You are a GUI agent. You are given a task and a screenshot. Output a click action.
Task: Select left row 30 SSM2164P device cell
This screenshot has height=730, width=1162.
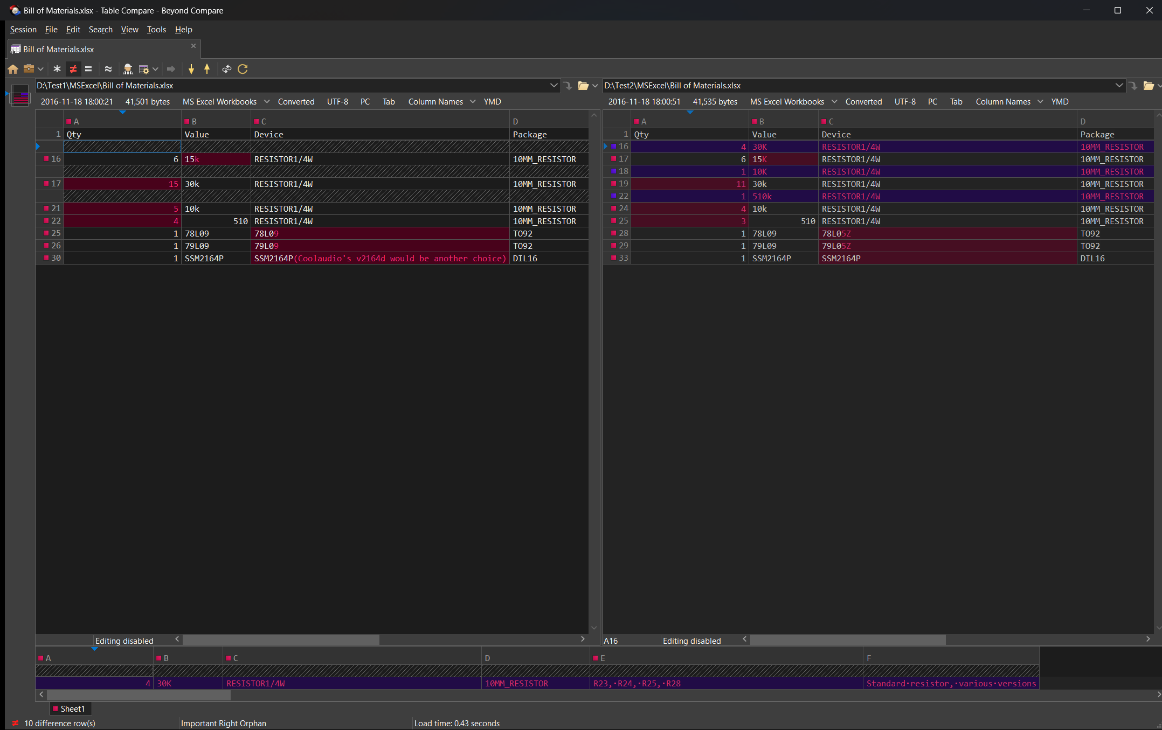pos(380,258)
